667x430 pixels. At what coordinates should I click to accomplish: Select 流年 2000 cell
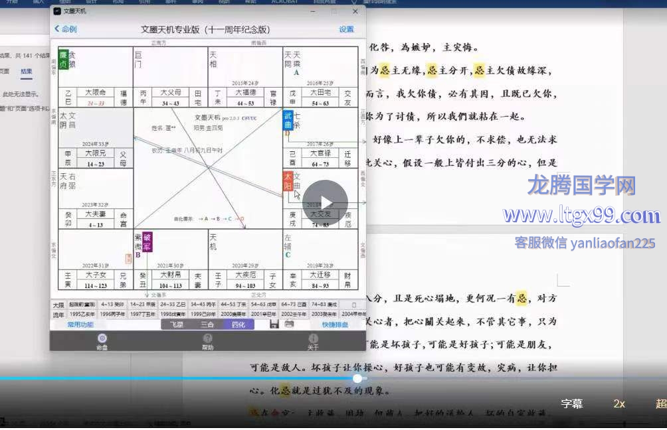pos(233,315)
